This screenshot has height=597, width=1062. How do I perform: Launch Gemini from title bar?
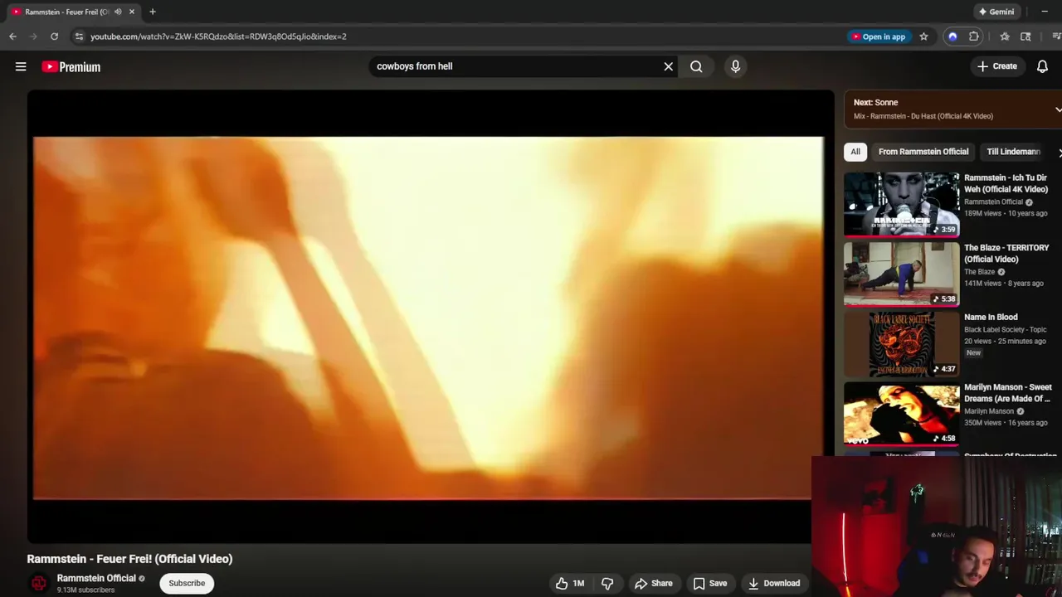pyautogui.click(x=996, y=12)
